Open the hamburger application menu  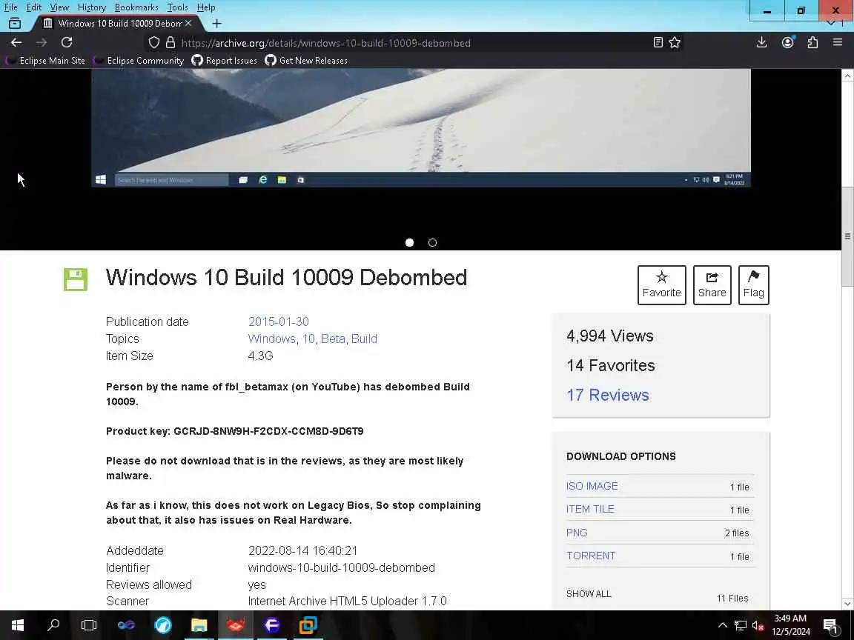pyautogui.click(x=838, y=42)
